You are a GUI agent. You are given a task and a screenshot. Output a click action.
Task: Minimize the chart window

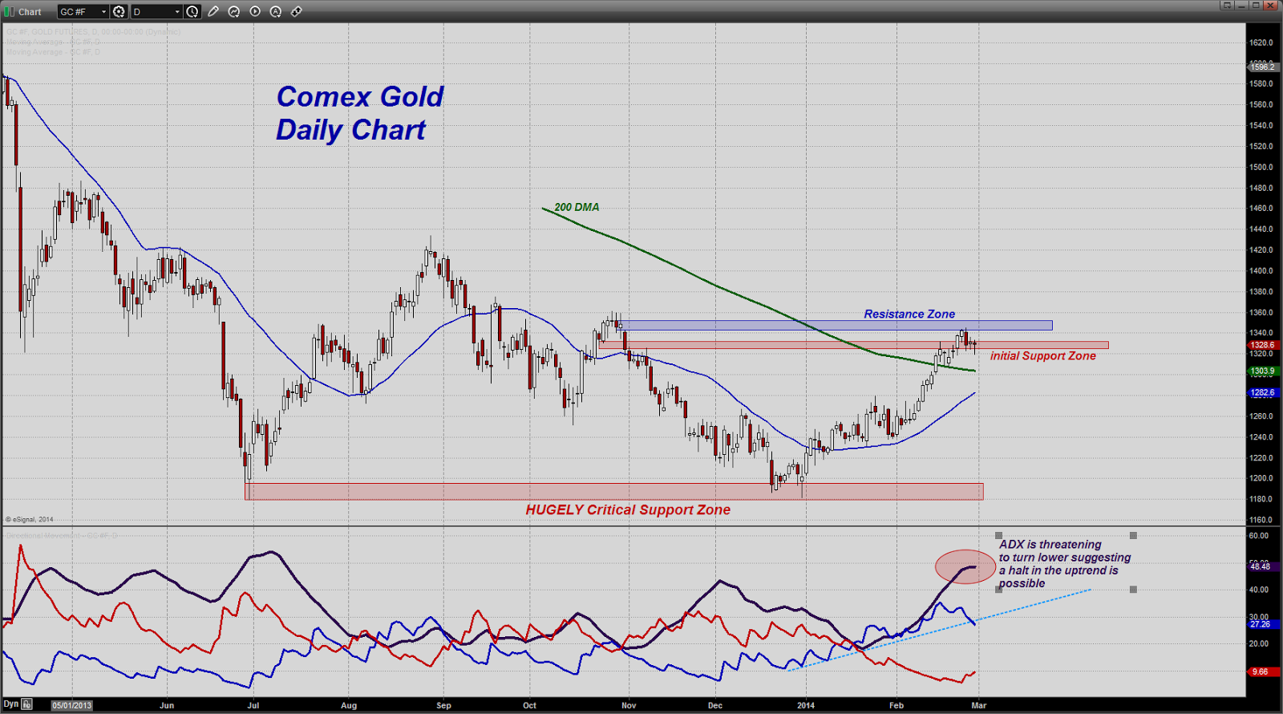[x=1241, y=6]
